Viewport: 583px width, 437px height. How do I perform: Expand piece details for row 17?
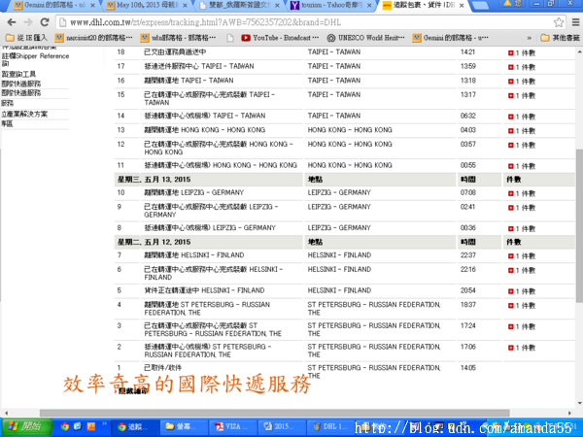[510, 67]
